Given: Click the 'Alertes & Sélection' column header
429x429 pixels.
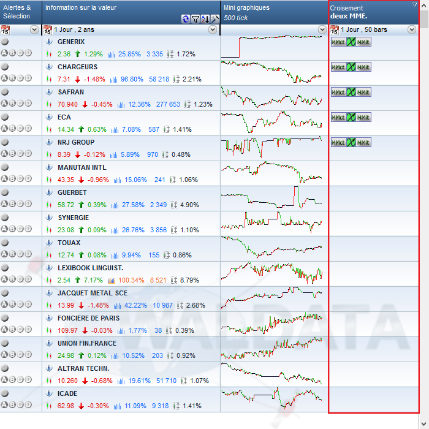Looking at the screenshot, I should 21,12.
